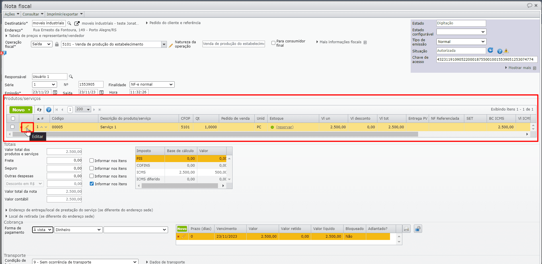Screen dimensions: 542x264
Task: Click the tax table horizontal scrollbar
Action: [180, 186]
